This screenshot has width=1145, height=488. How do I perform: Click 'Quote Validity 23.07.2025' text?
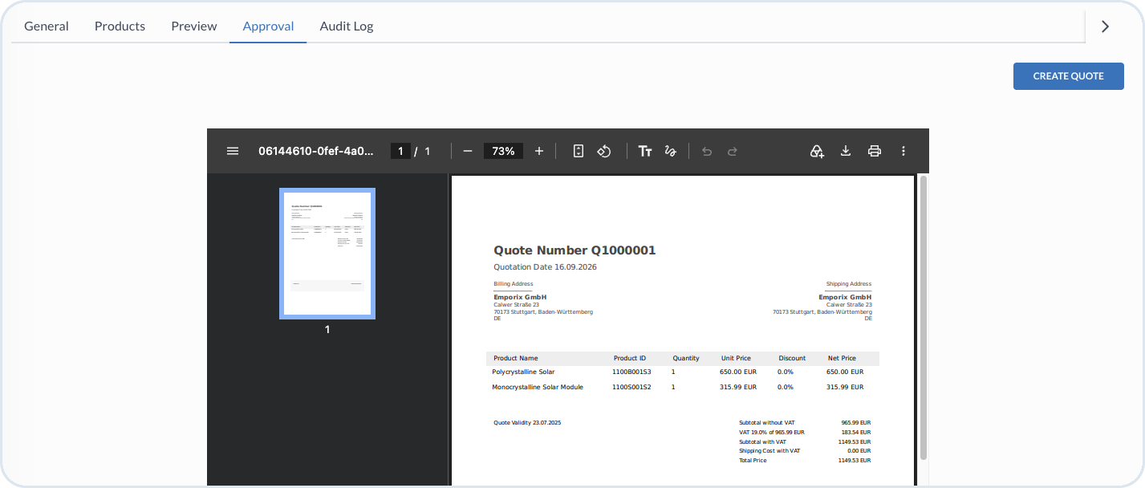[527, 422]
